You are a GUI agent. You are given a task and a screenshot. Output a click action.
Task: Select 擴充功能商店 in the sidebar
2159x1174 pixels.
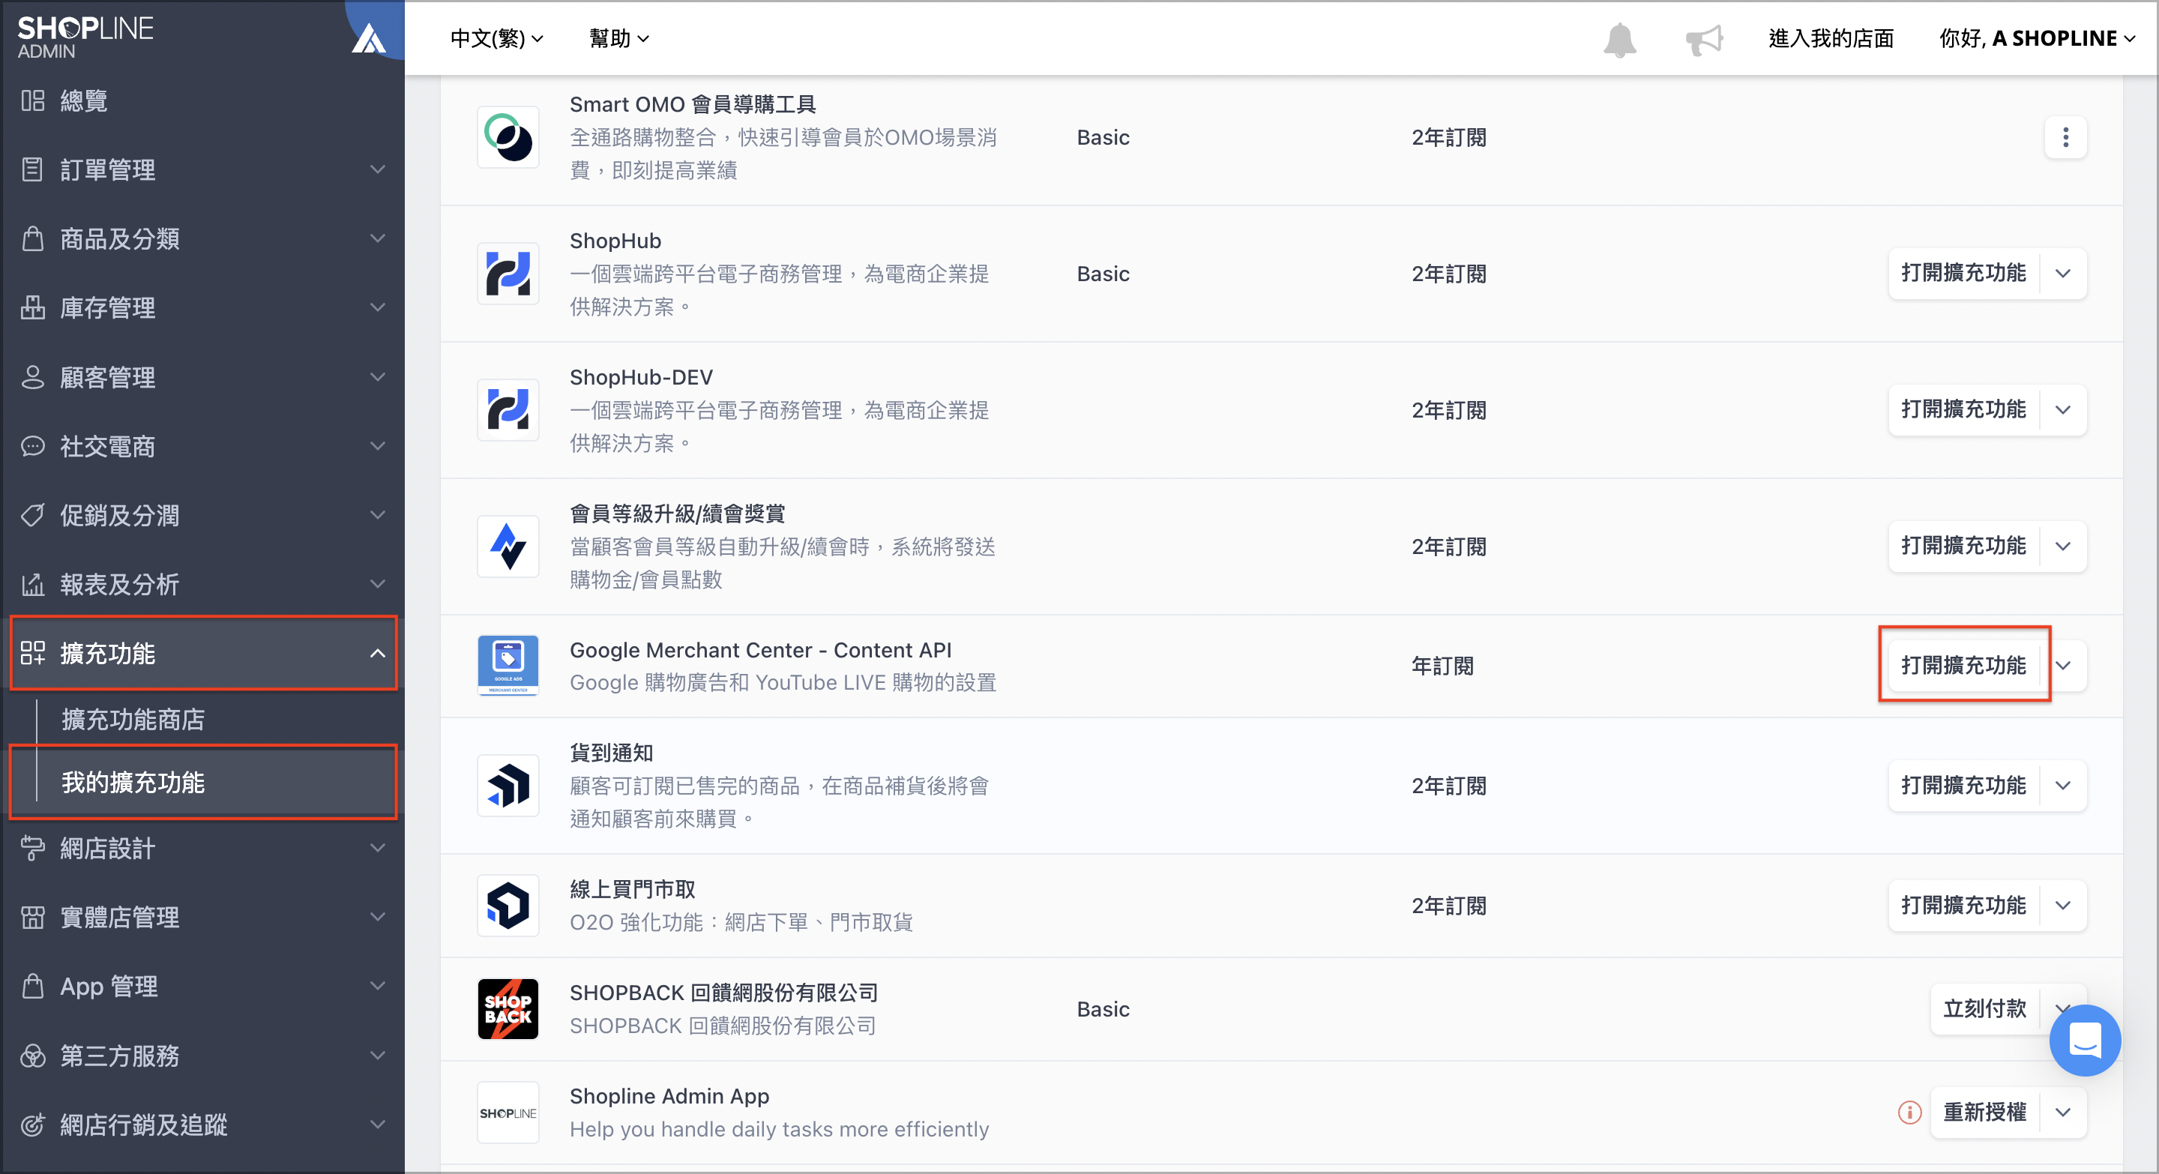pos(133,719)
